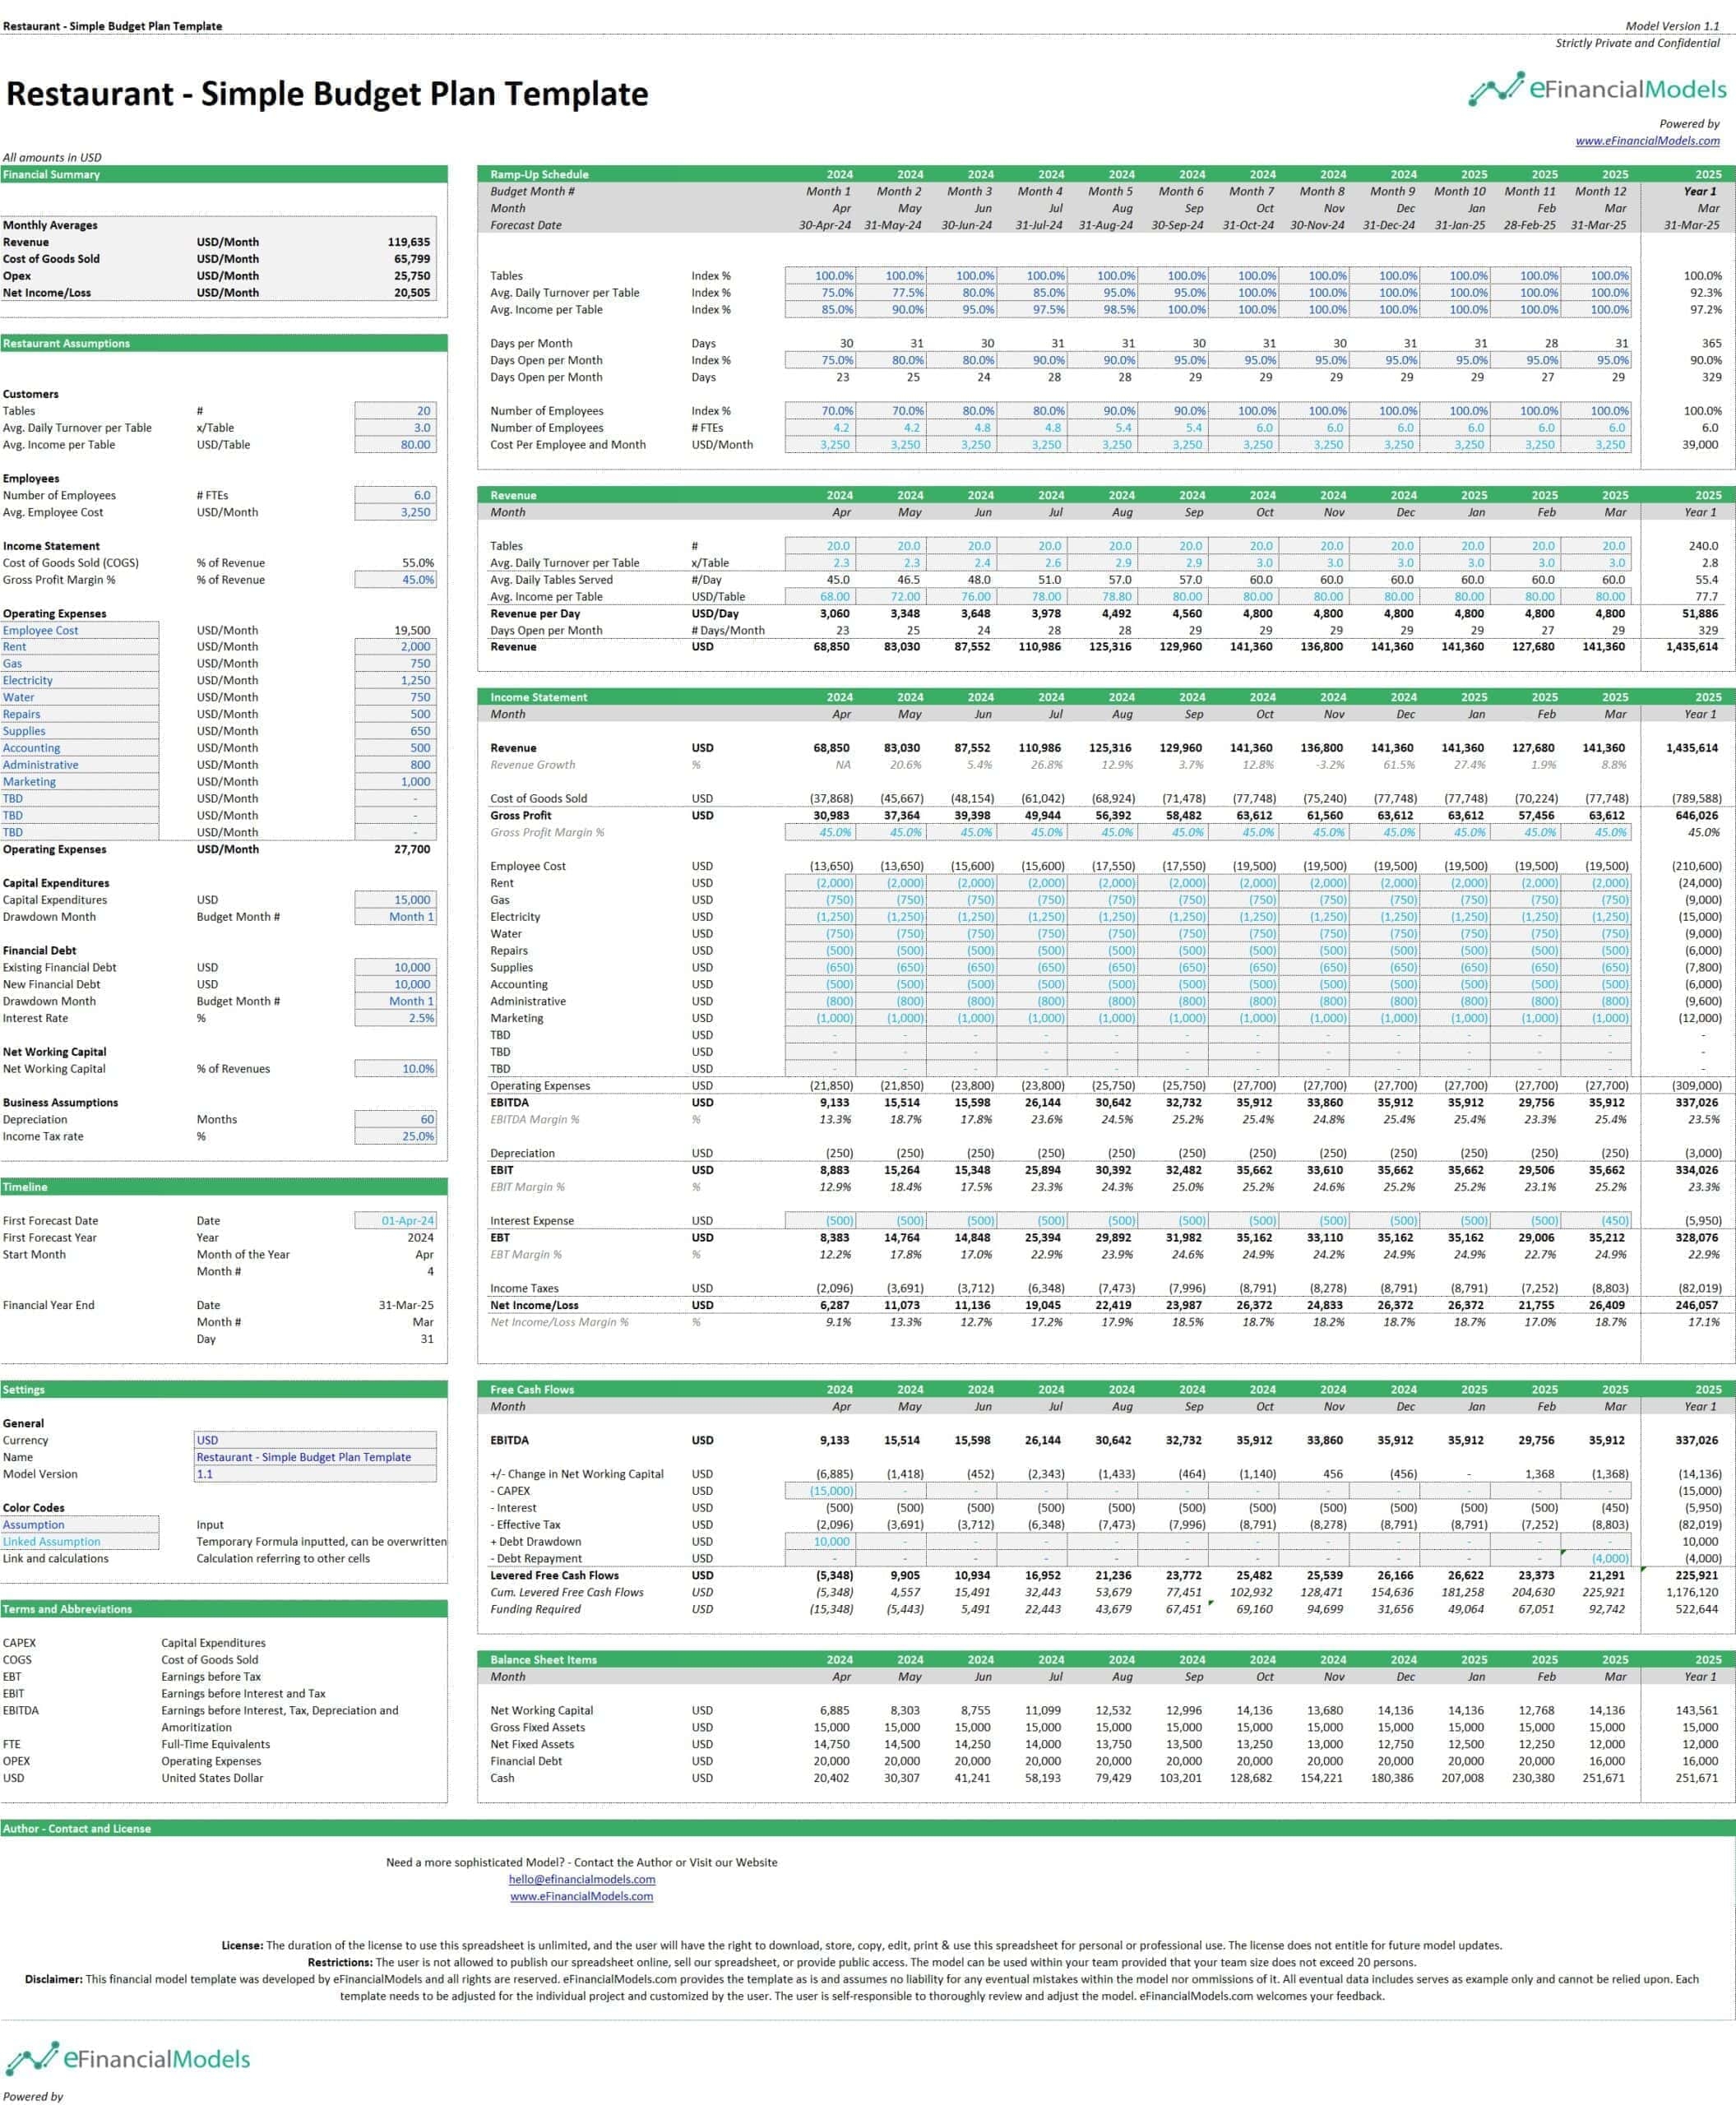Select the Depreciation Months input 60
Image resolution: width=1736 pixels, height=2105 pixels.
(395, 1120)
